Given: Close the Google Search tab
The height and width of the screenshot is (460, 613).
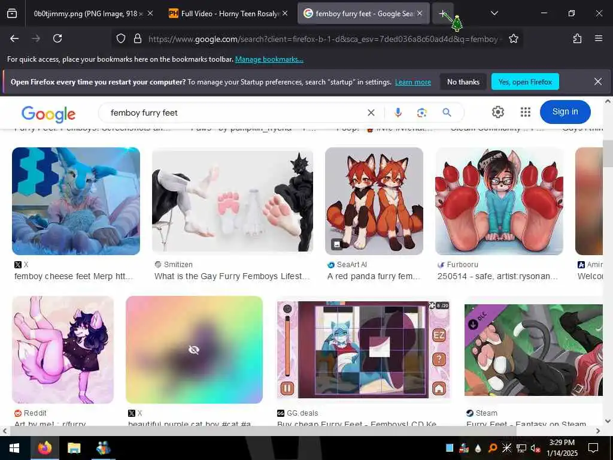Looking at the screenshot, I should pyautogui.click(x=420, y=14).
